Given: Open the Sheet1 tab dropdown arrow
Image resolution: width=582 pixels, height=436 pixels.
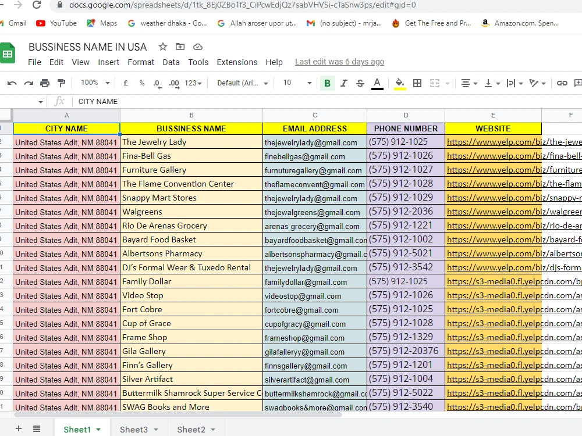Looking at the screenshot, I should pos(98,430).
